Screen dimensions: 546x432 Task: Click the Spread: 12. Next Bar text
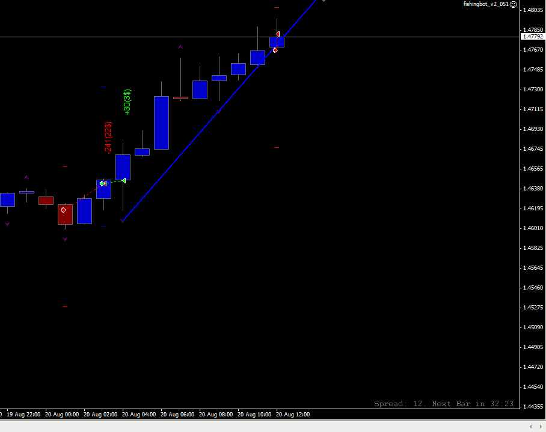click(x=444, y=404)
